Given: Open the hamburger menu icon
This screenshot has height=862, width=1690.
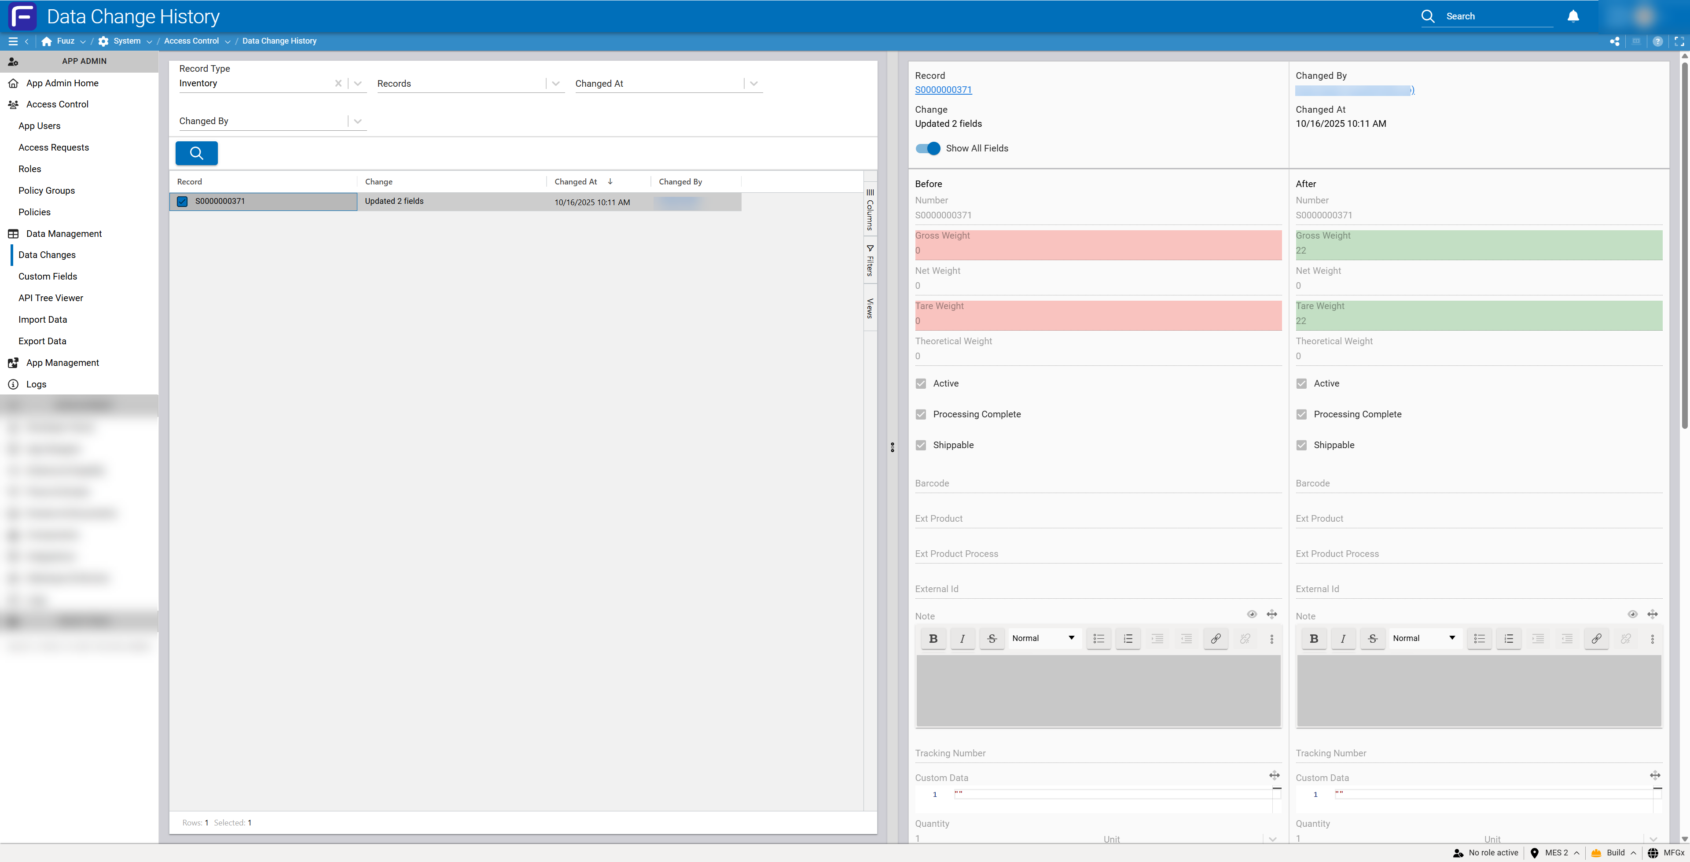Looking at the screenshot, I should click(x=12, y=41).
